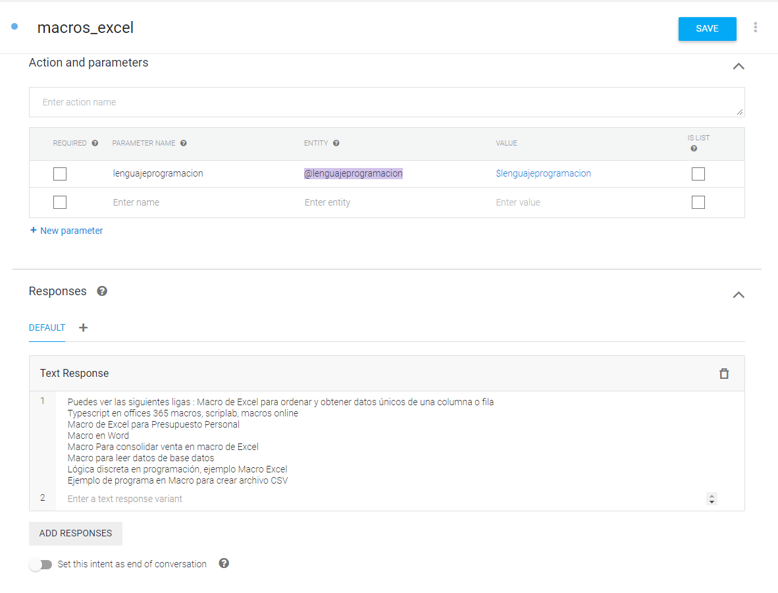The image size is (778, 593).
Task: Click the Typescript en offices 365 macros line
Action: [x=182, y=413]
